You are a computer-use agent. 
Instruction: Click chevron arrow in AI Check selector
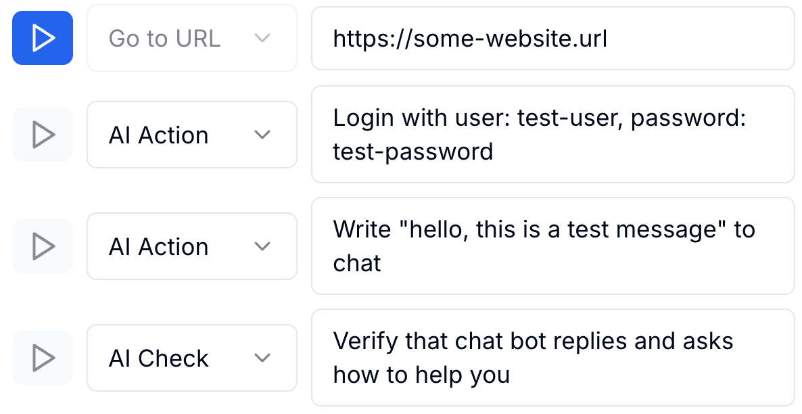coord(262,358)
